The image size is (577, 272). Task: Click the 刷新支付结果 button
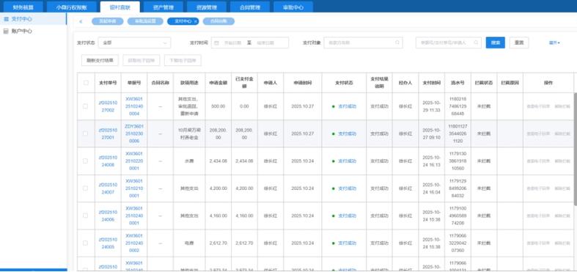100,60
